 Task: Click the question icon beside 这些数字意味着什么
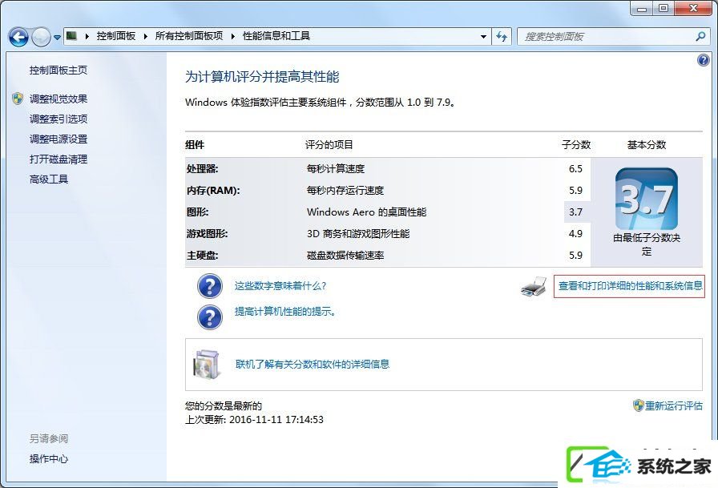pos(210,286)
